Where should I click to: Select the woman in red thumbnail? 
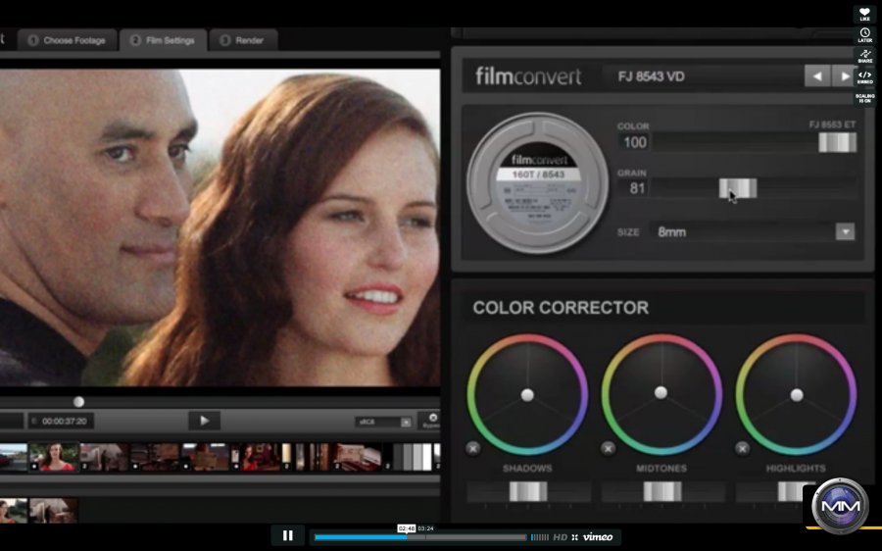pos(53,457)
